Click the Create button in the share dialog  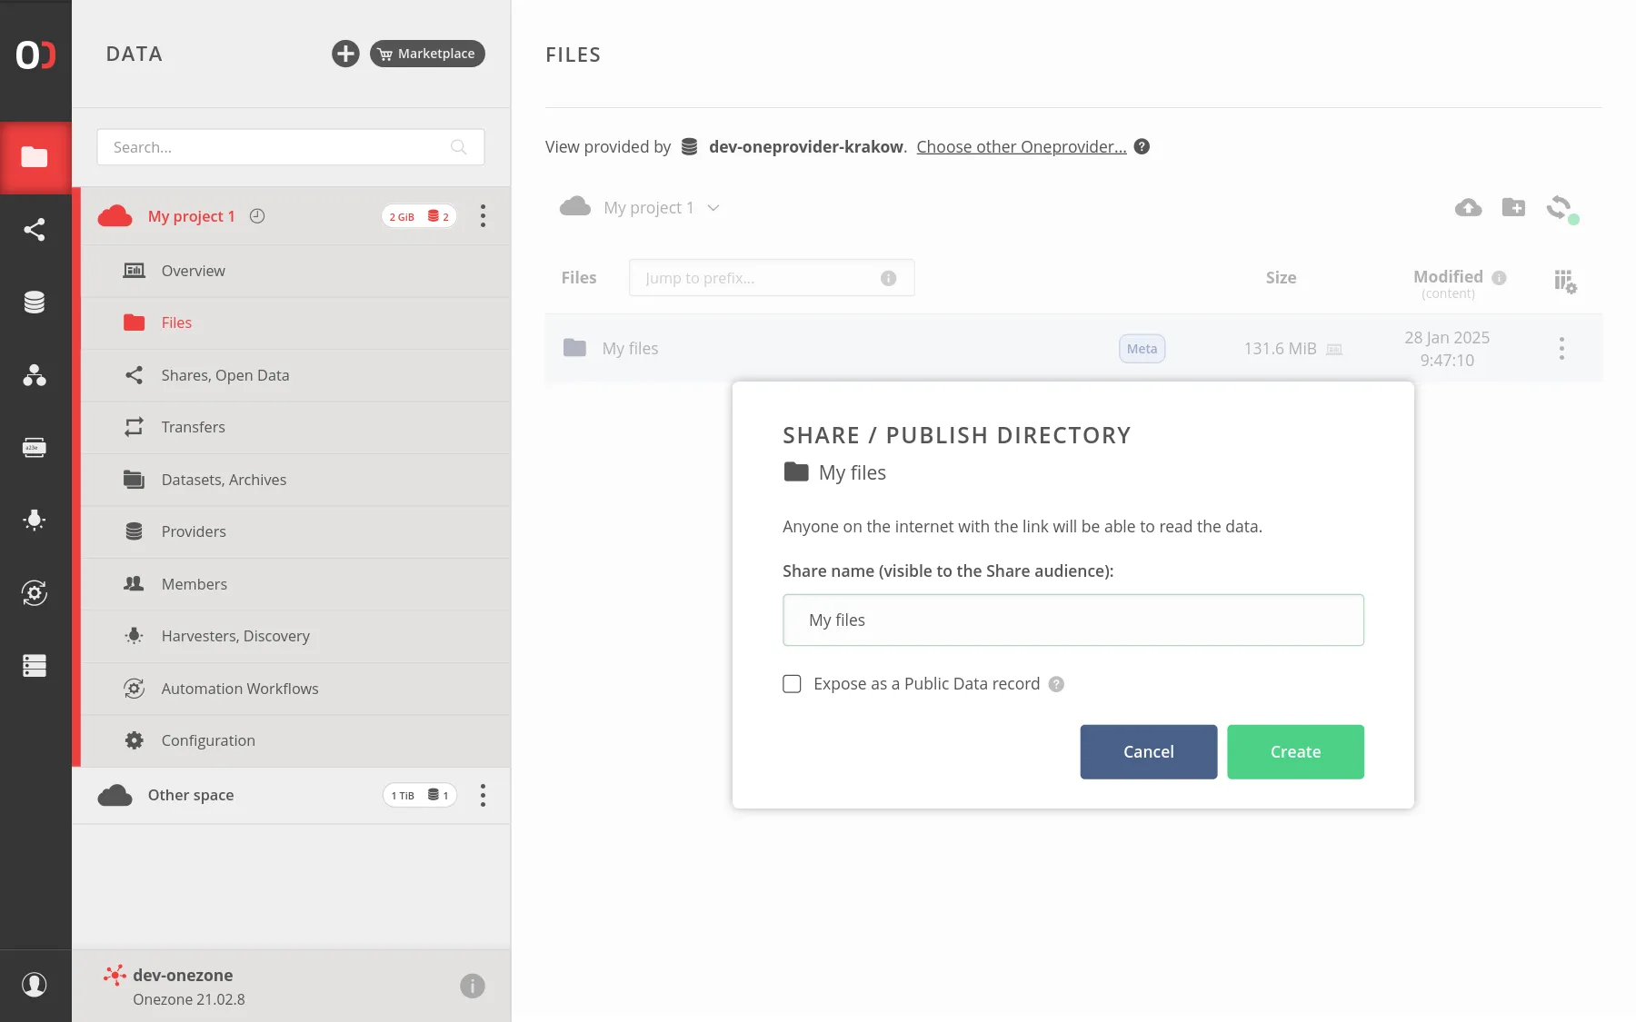pos(1295,751)
